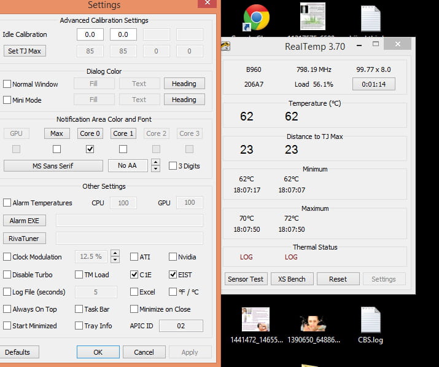The image size is (439, 367).
Task: Enable Log File (seconds) checkbox
Action: (x=7, y=292)
